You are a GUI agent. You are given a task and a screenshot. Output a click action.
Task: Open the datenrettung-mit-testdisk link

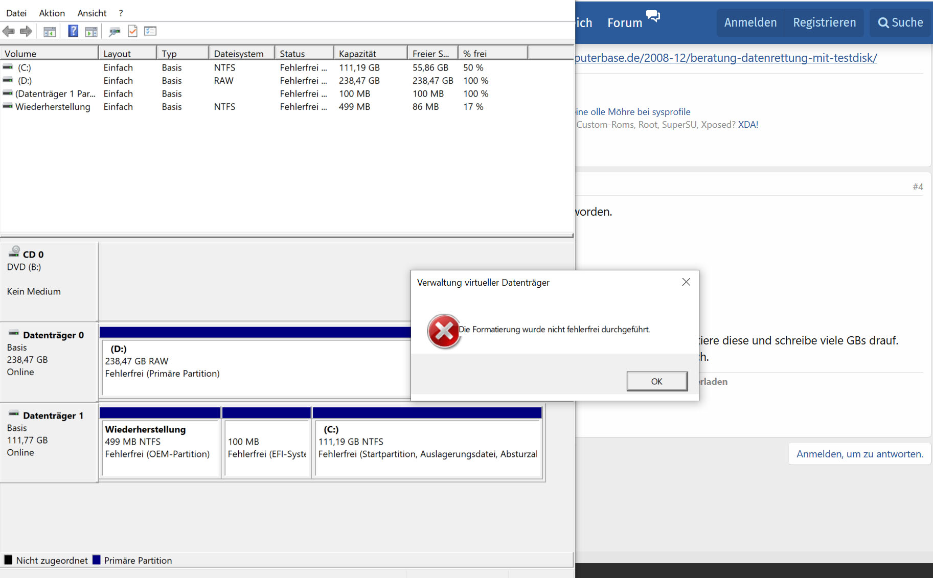(726, 58)
